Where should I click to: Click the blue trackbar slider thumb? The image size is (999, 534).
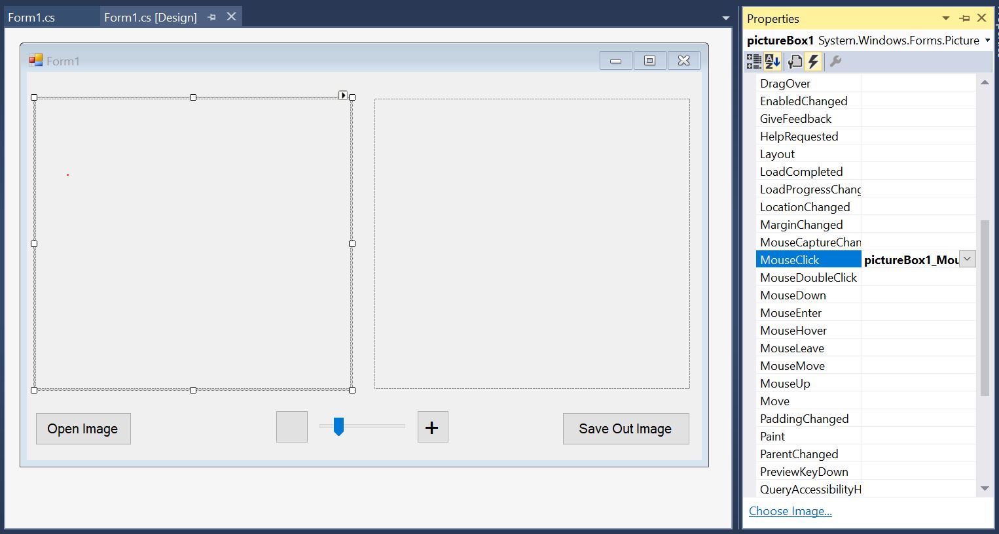pyautogui.click(x=338, y=426)
